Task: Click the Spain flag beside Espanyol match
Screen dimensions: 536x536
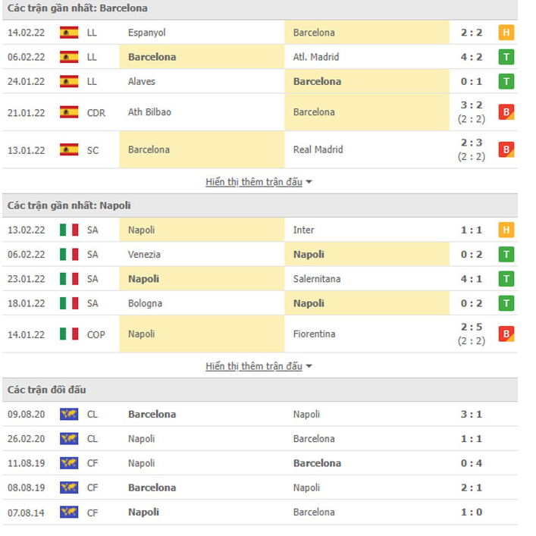Action: point(69,33)
